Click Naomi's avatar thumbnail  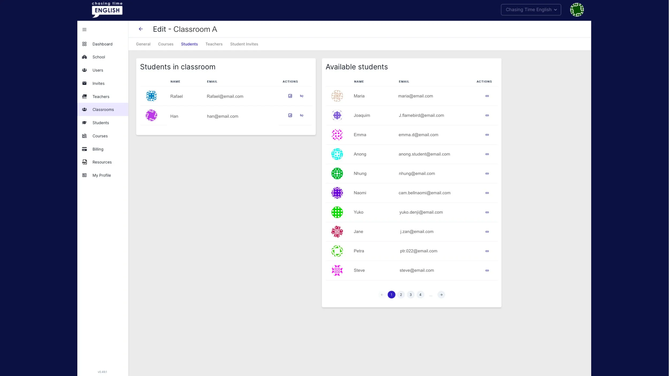337,193
